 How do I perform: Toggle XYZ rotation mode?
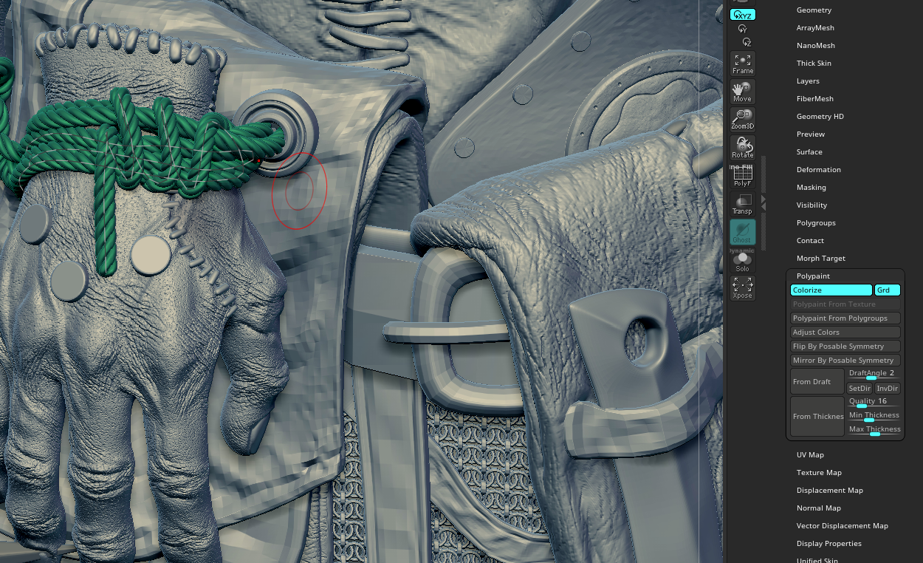point(743,14)
